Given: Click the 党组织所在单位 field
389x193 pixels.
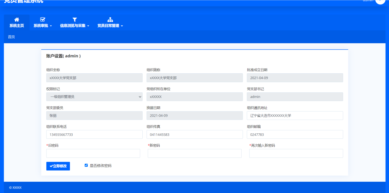Looking at the screenshot, I should tap(195, 97).
